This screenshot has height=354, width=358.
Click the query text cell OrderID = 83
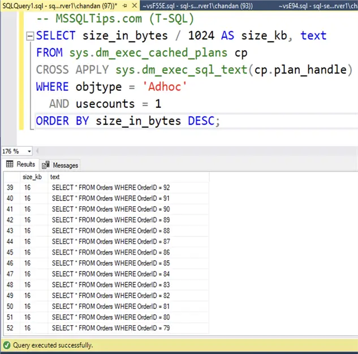[128, 285]
